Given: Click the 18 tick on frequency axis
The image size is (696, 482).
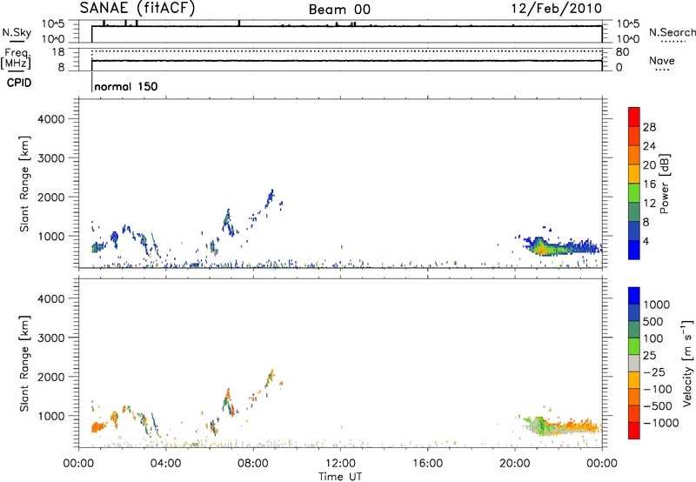Looking at the screenshot, I should point(58,51).
